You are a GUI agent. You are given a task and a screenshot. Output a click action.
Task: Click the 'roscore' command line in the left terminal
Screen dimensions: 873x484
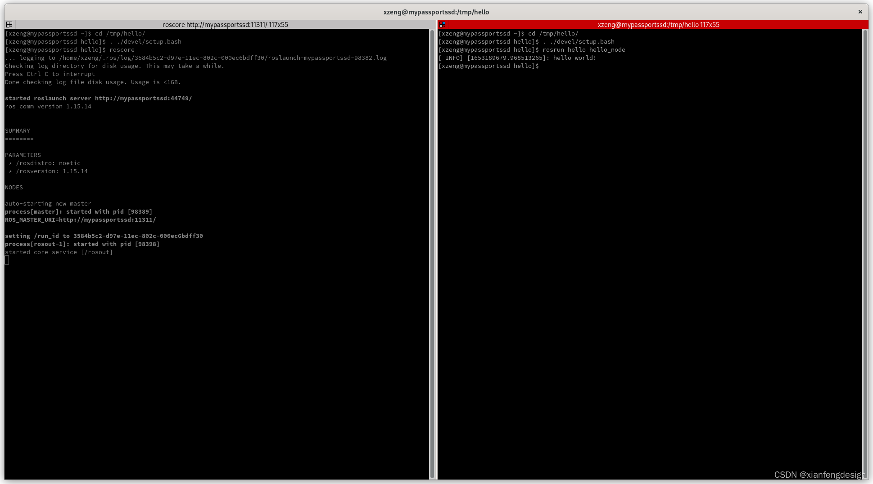click(70, 50)
